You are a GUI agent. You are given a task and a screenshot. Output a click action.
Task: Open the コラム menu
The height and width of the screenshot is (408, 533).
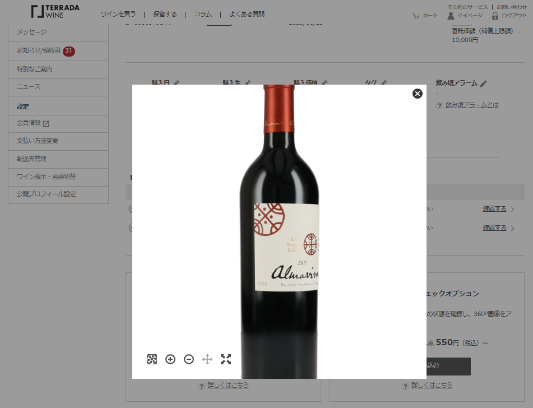pyautogui.click(x=203, y=14)
